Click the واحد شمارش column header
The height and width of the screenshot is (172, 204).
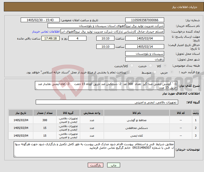92,113
